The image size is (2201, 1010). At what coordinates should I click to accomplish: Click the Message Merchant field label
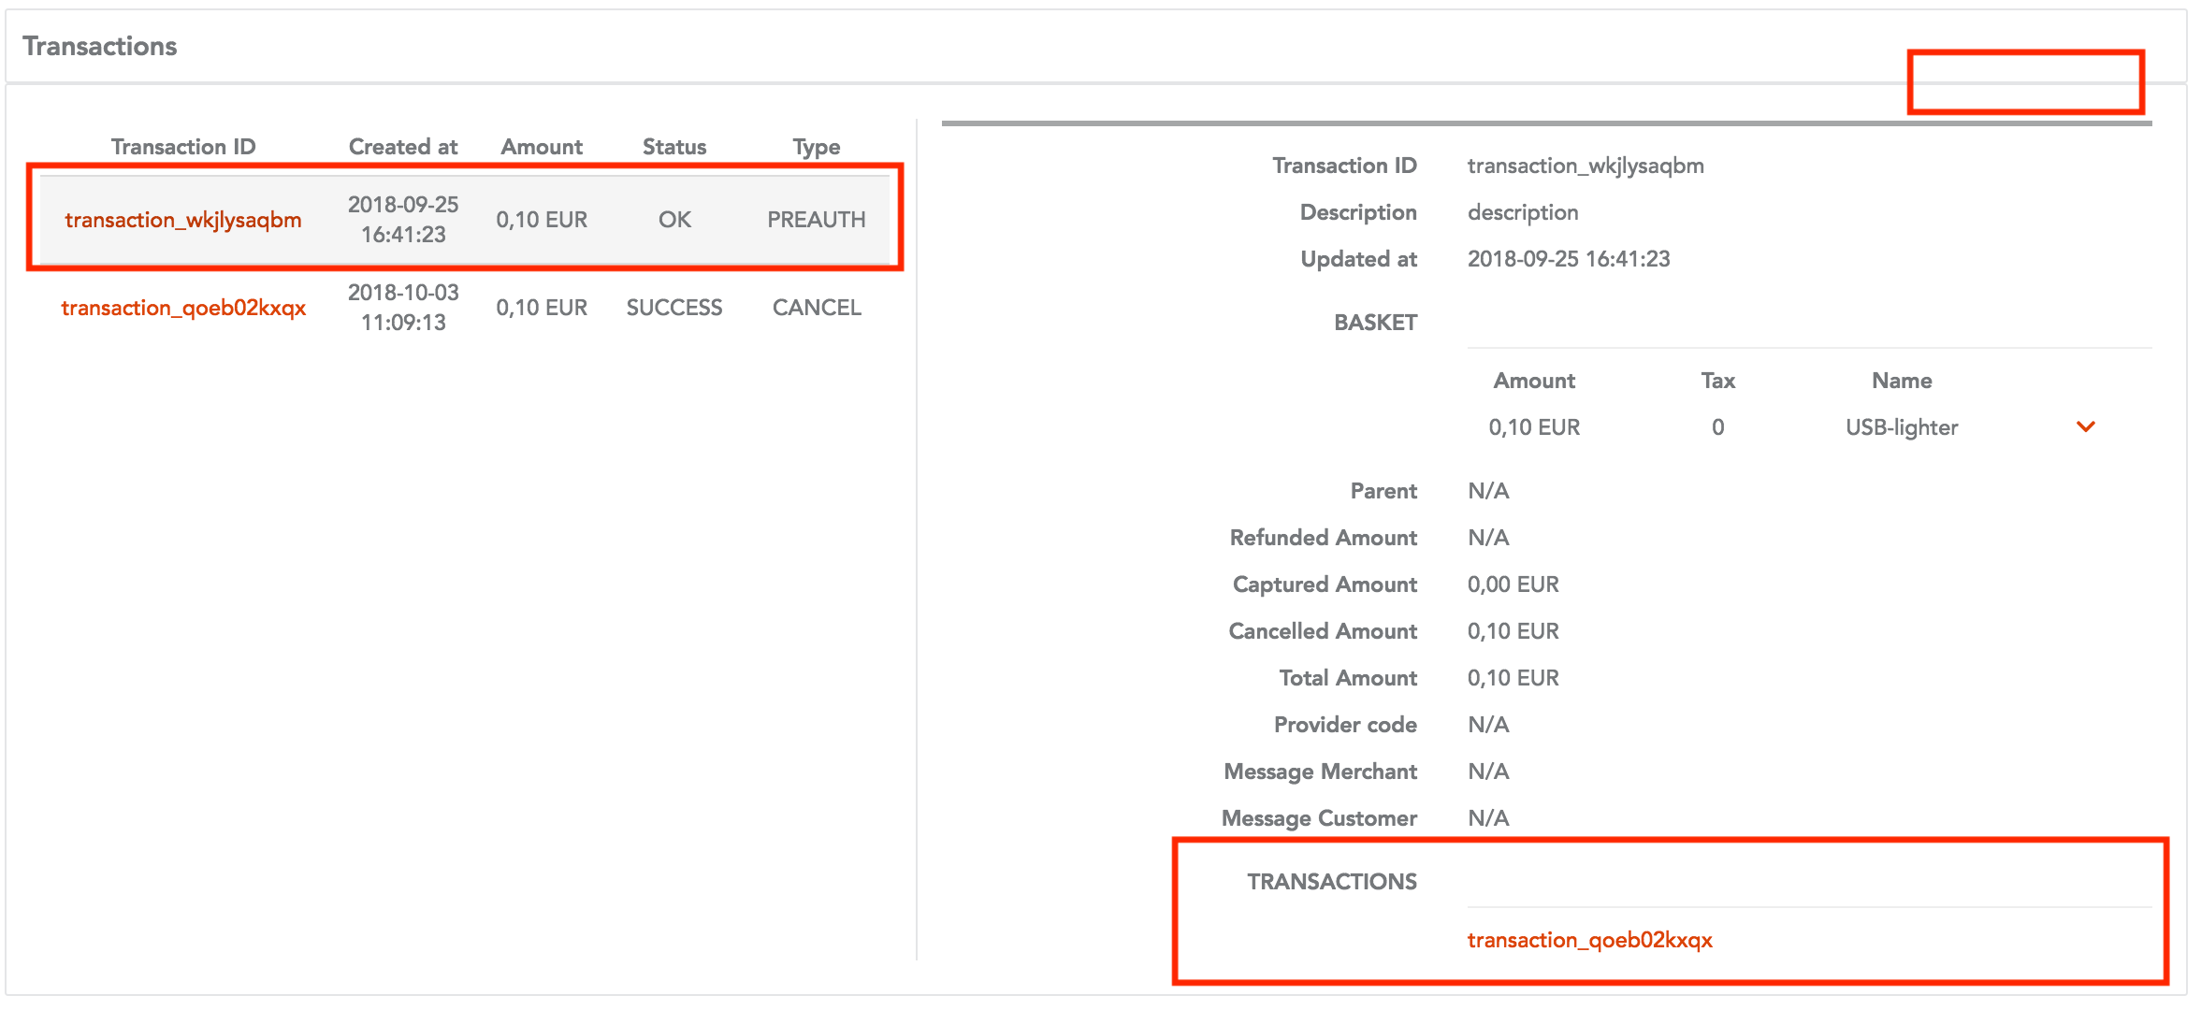point(1320,772)
